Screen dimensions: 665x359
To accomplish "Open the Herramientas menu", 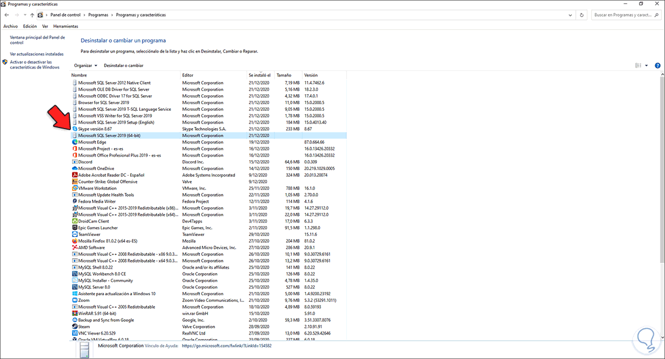I will [65, 26].
